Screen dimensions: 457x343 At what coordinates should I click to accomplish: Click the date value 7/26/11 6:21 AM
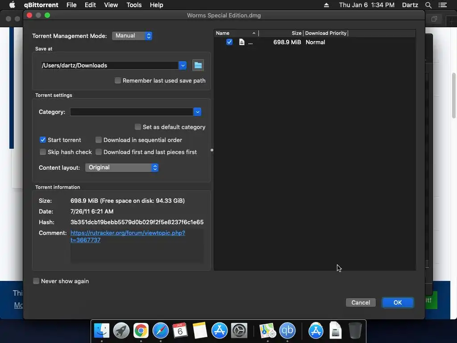click(x=92, y=211)
